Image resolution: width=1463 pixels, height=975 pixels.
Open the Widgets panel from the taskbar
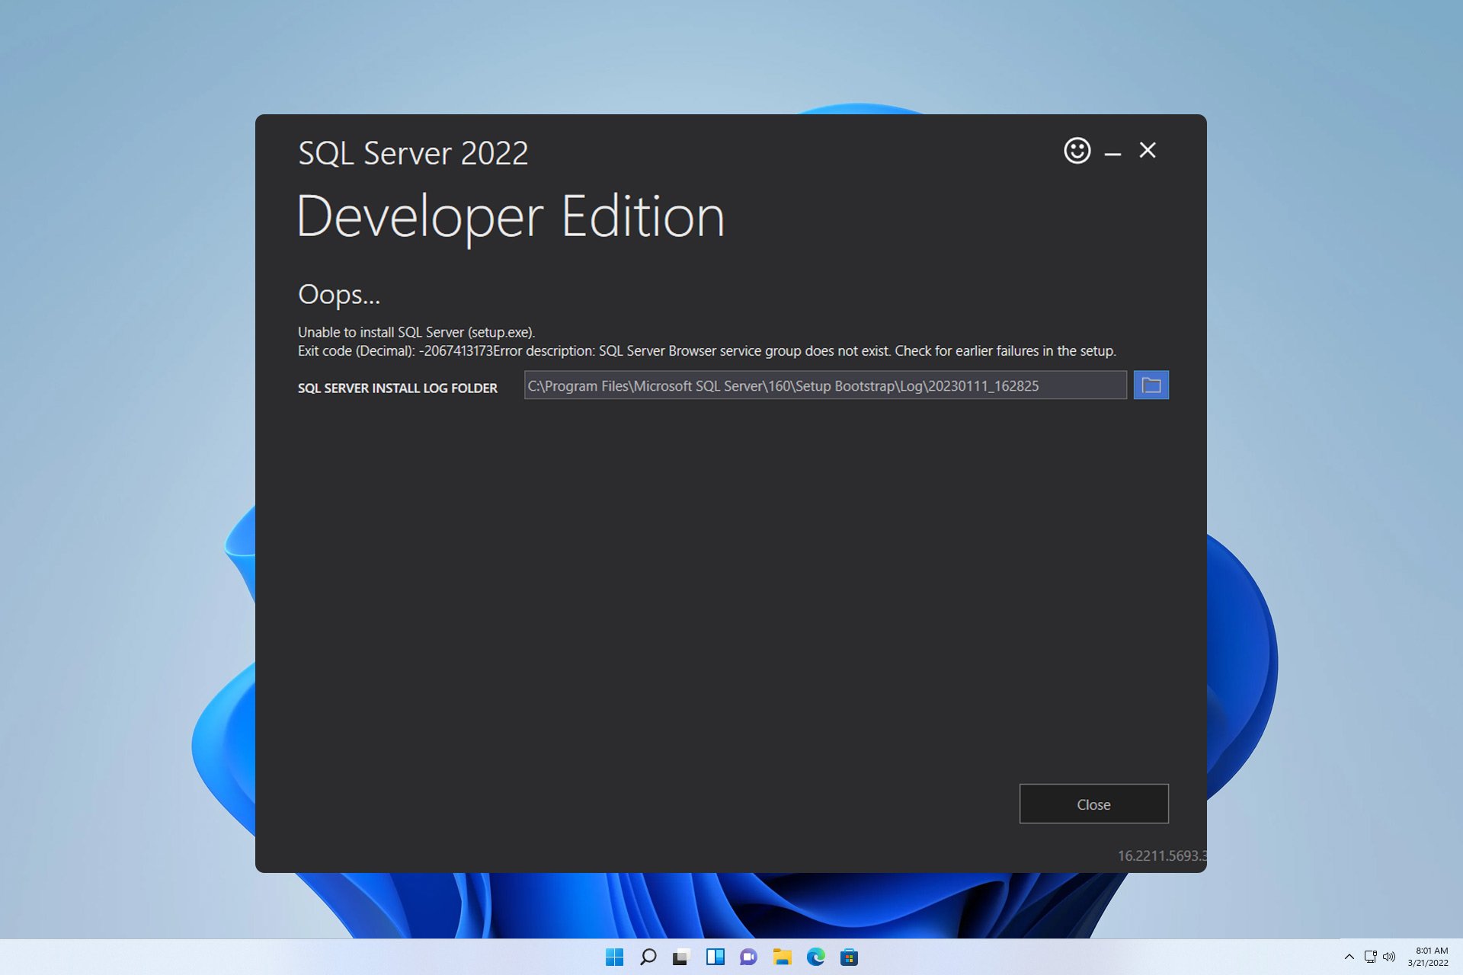tap(715, 957)
